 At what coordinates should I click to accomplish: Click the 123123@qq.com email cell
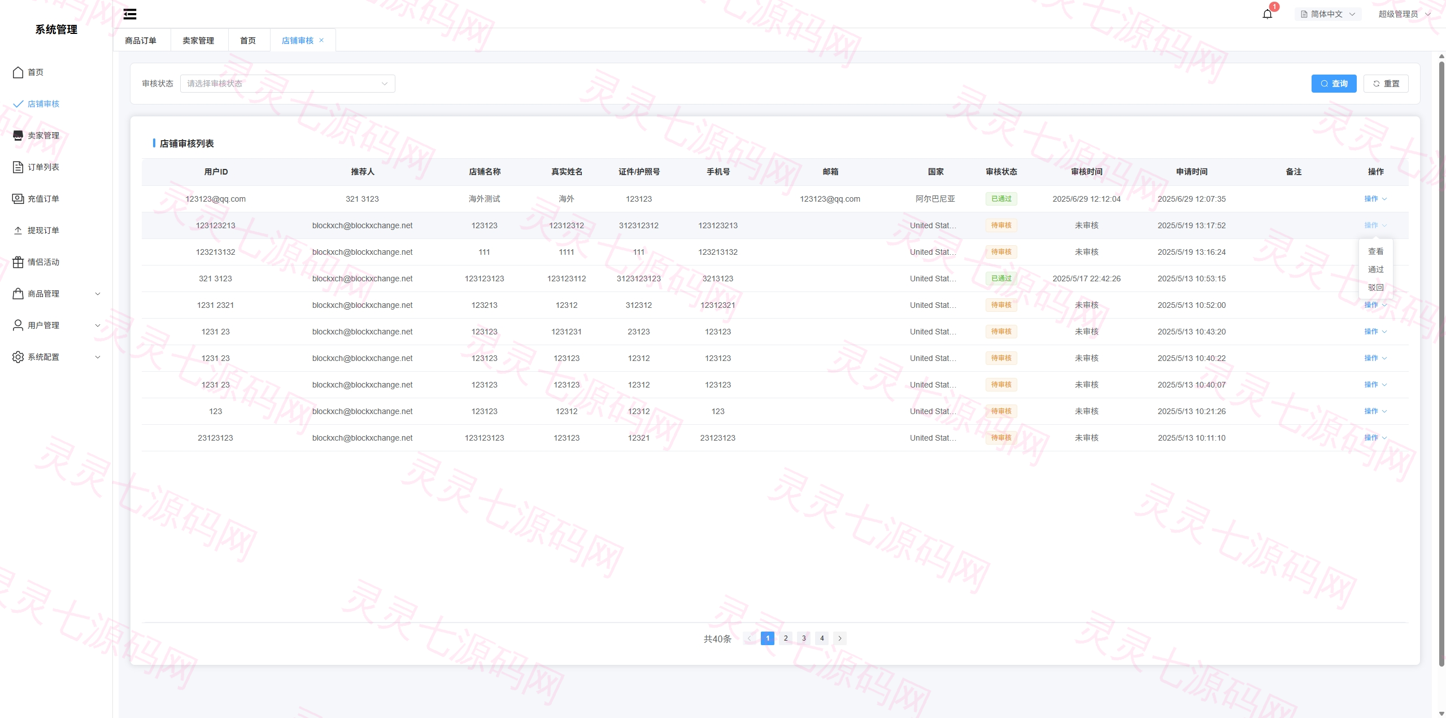830,199
